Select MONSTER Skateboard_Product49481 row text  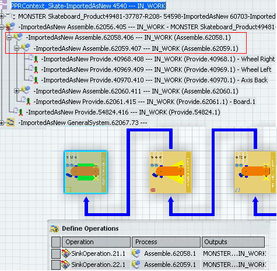click(147, 16)
